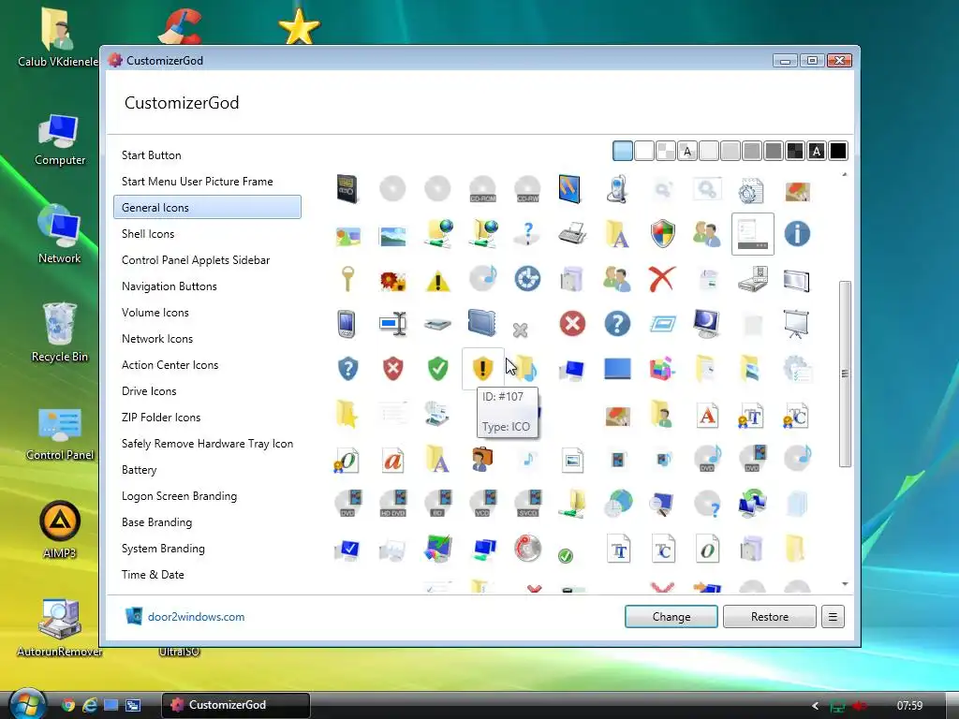
Task: Select the Windows security shield icon
Action: (662, 233)
